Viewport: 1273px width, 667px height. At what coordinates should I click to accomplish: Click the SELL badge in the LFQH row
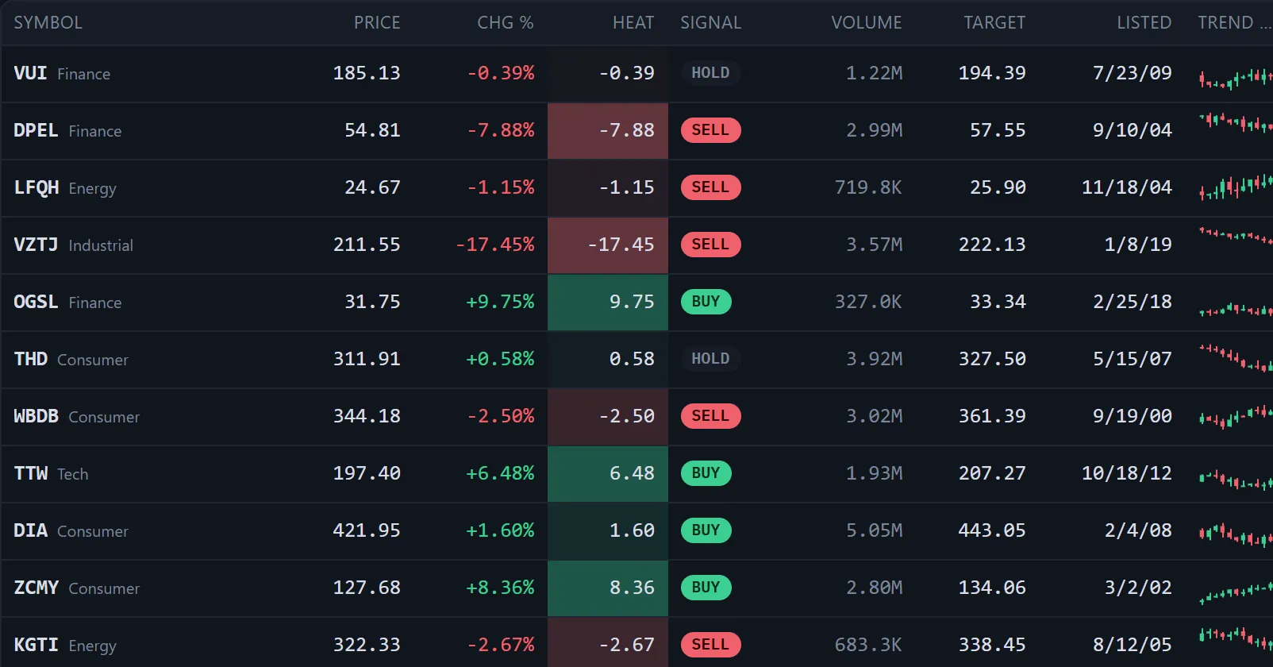(x=710, y=187)
